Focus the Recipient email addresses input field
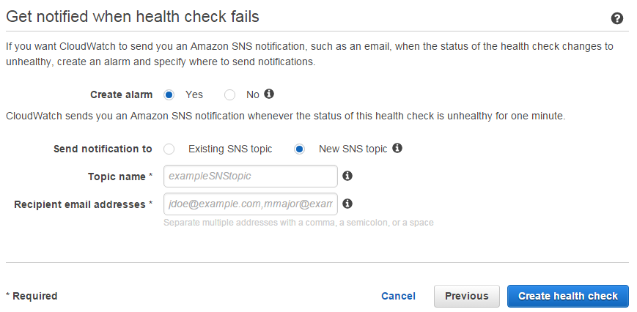637x312 pixels. point(251,204)
